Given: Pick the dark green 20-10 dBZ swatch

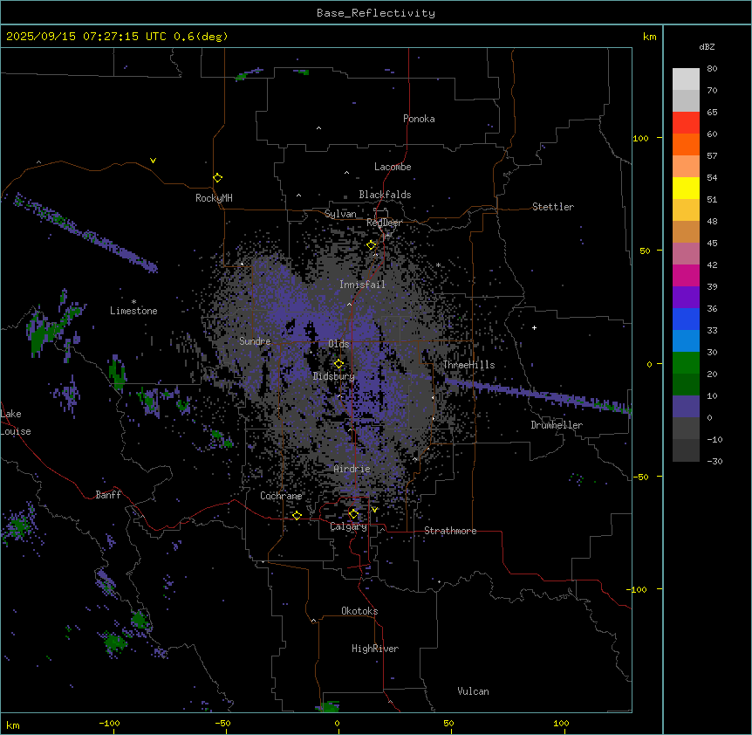Looking at the screenshot, I should pyautogui.click(x=686, y=385).
